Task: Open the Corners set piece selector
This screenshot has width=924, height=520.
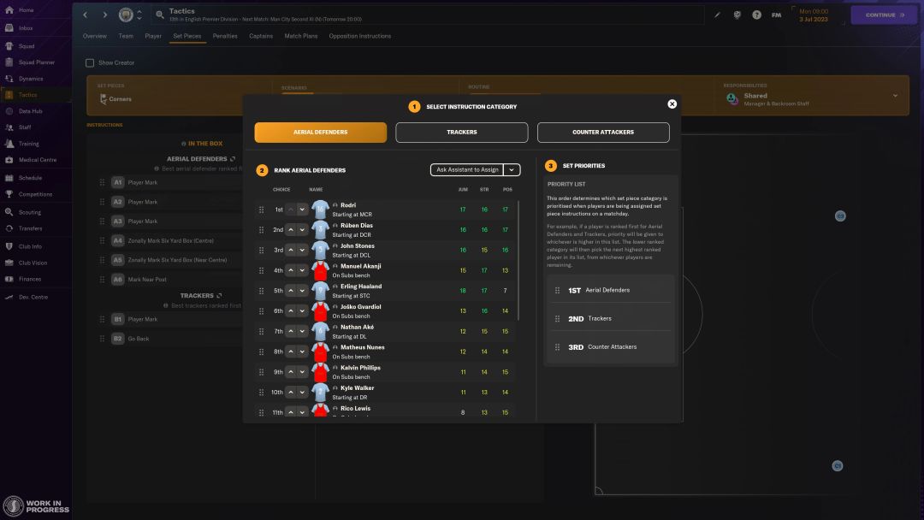Action: tap(121, 99)
